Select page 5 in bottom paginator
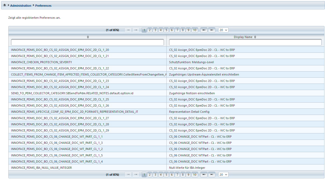This screenshot has width=325, height=184. (166, 175)
